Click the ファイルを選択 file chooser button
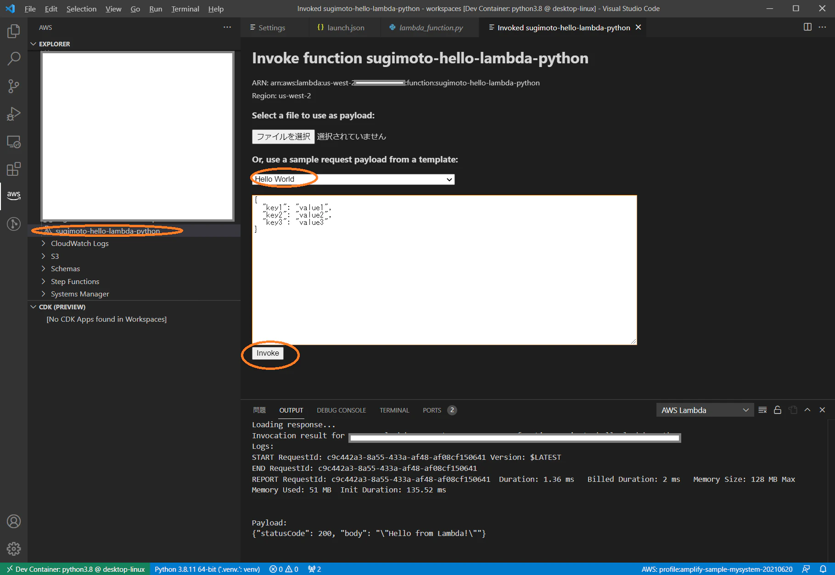 pos(283,137)
